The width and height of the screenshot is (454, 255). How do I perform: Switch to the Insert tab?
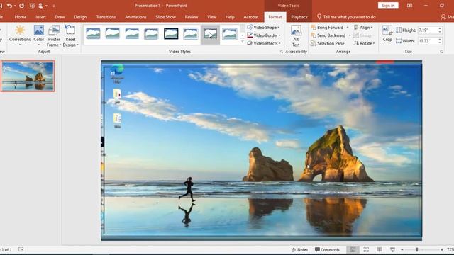(x=40, y=17)
